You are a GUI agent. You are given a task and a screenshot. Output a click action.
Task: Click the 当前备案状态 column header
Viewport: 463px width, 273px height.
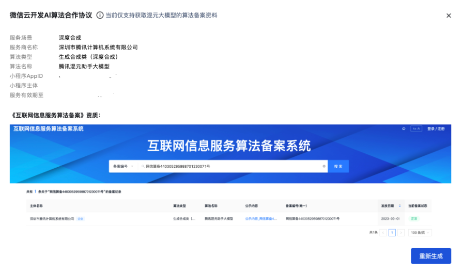pyautogui.click(x=418, y=206)
